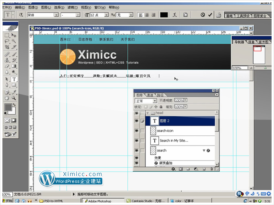Open the 滤镜 menu
Screen dimensions: 274x205
(x=73, y=7)
